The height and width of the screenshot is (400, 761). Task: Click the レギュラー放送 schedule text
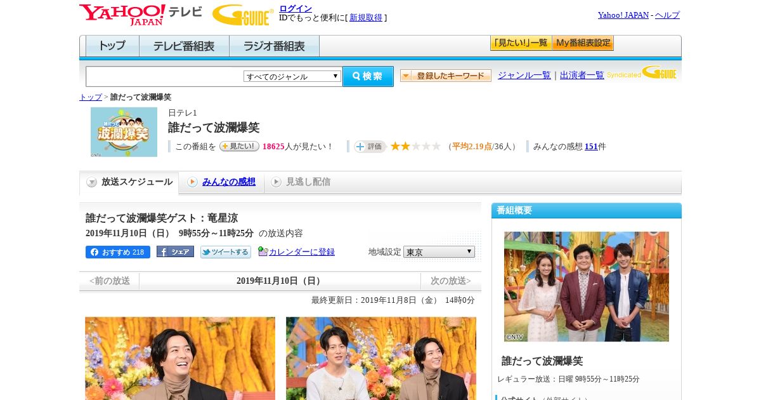(568, 379)
